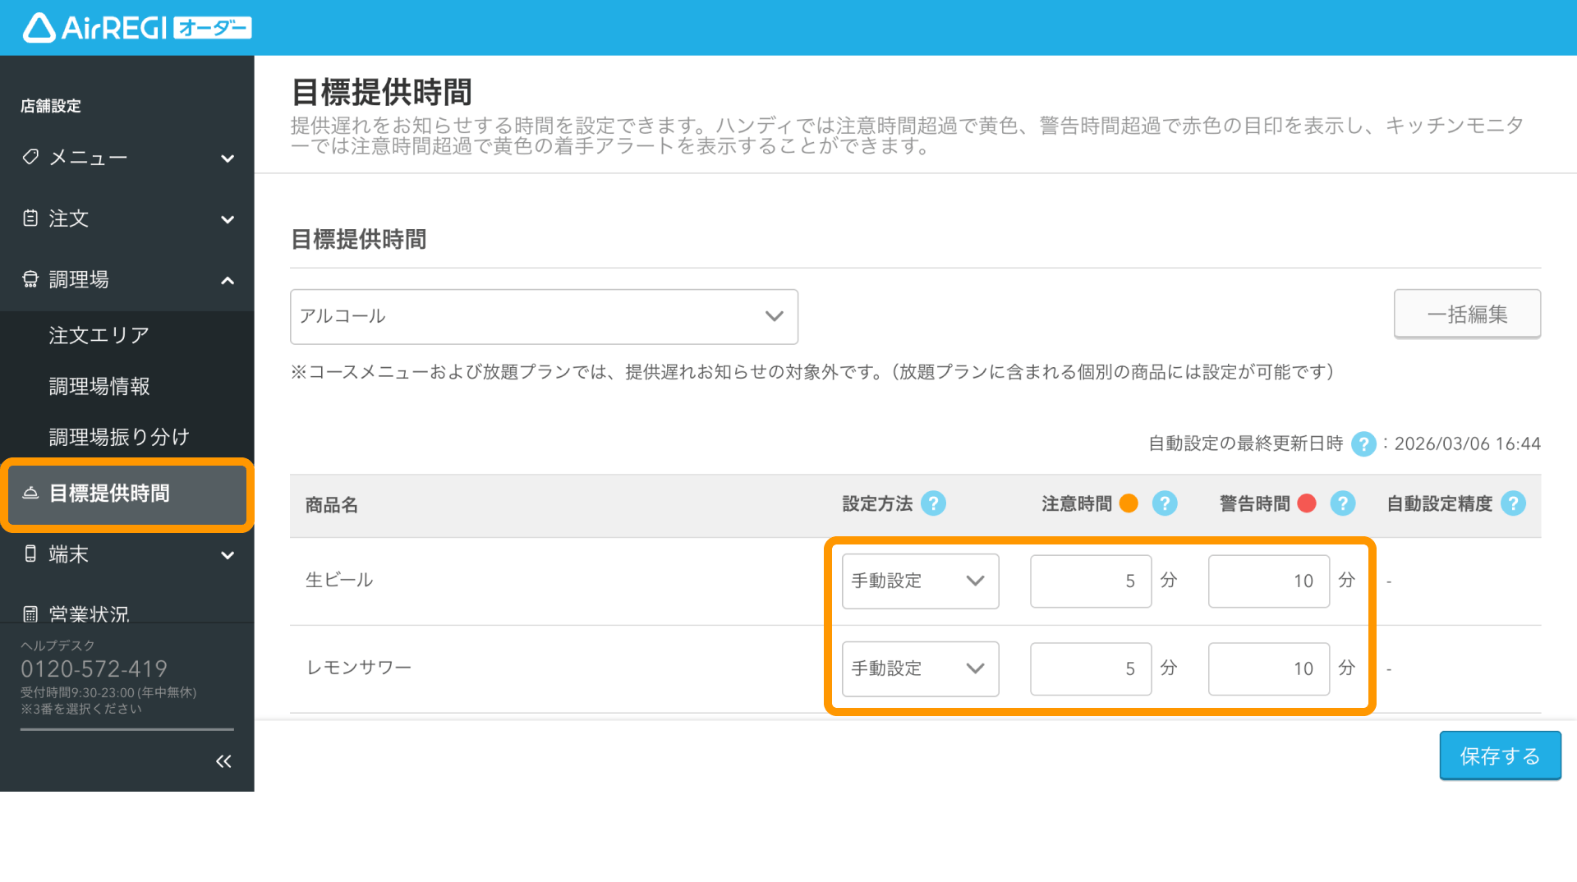Click the menu tag icon in sidebar
The height and width of the screenshot is (882, 1577).
pyautogui.click(x=30, y=157)
